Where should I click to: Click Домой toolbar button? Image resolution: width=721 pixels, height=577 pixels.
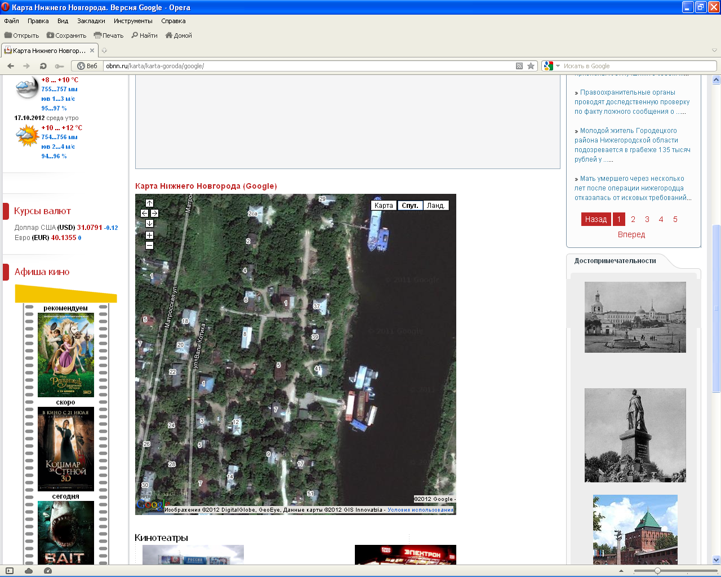tap(179, 35)
